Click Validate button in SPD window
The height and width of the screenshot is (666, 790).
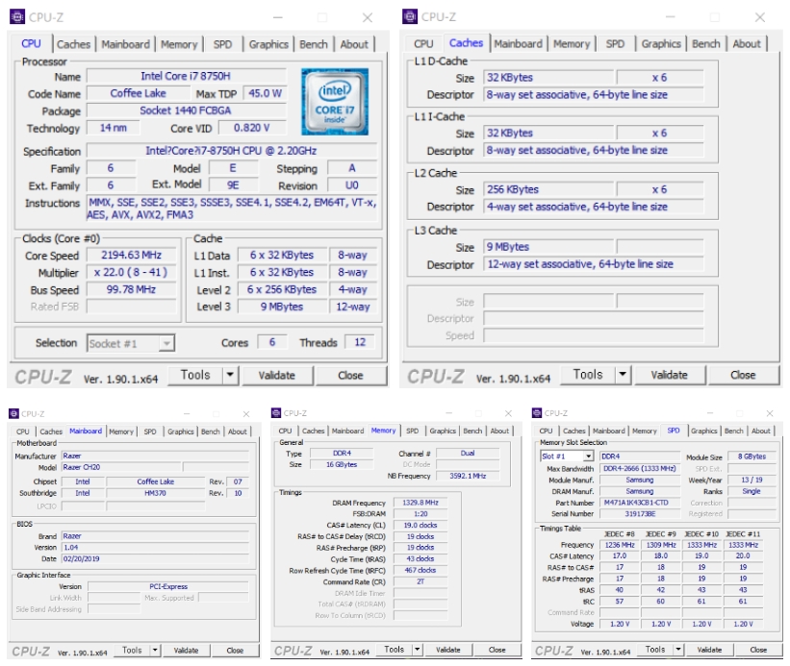(709, 650)
